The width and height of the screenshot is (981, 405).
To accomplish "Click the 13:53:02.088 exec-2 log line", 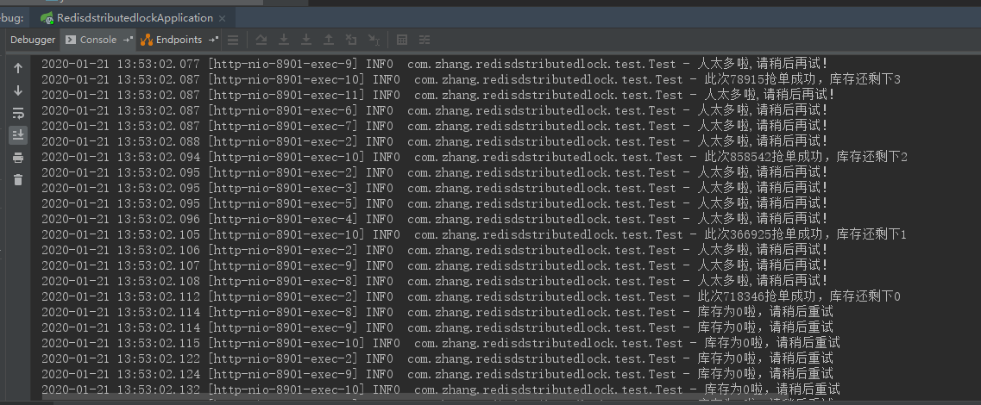I will click(x=434, y=142).
